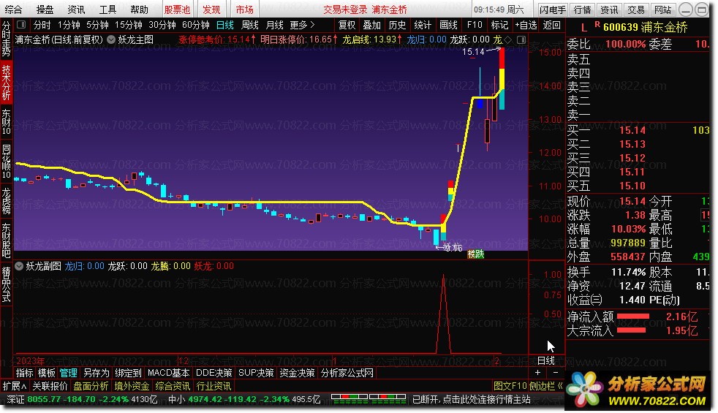Click the 复权 toolbar button
The image size is (718, 413).
point(347,25)
